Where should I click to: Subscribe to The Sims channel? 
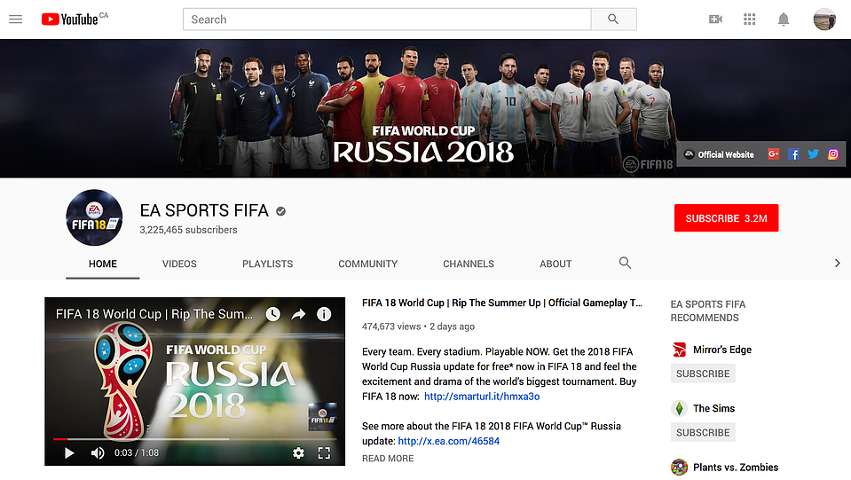(703, 432)
